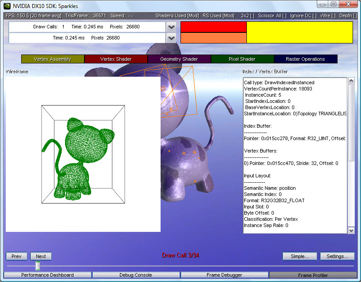The width and height of the screenshot is (361, 282).
Task: Click the yellow bar in timing graph
Action: (300, 32)
